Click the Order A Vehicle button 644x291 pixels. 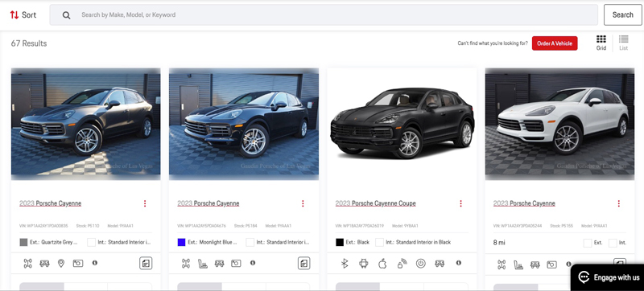(555, 43)
